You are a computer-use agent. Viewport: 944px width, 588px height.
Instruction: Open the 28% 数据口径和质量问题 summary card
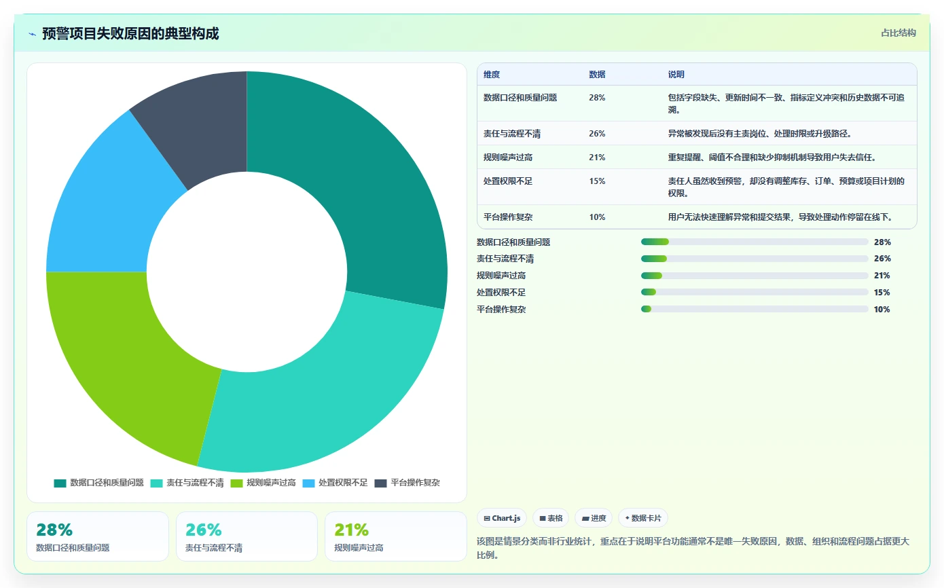click(x=98, y=536)
